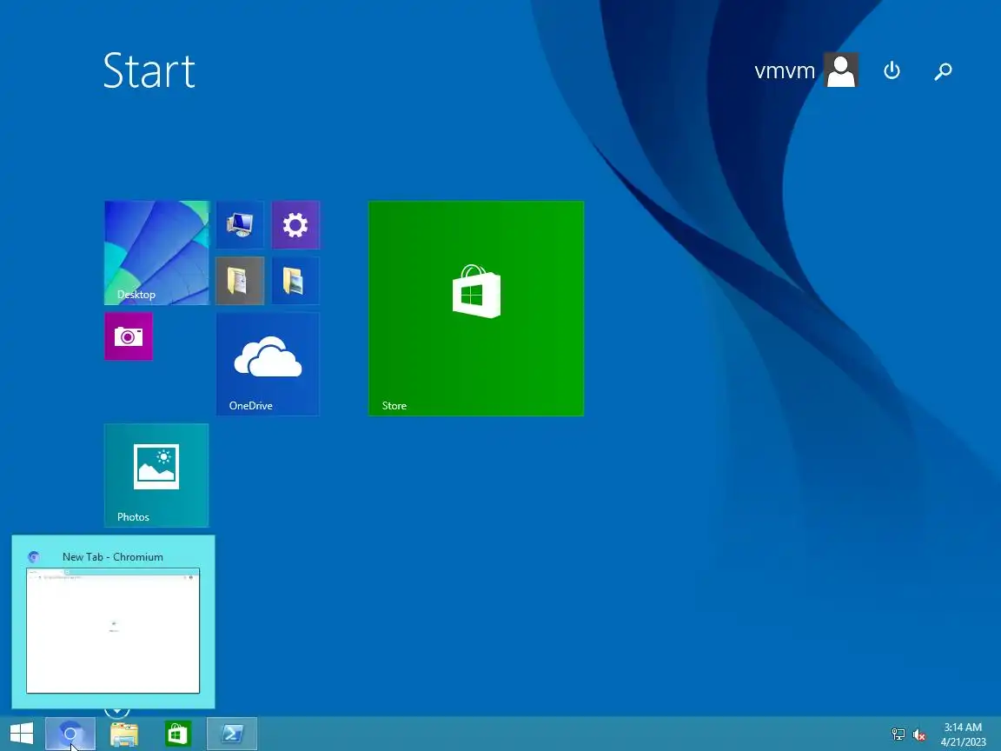This screenshot has height=751, width=1001.
Task: Click the Chromium taskbar icon
Action: 70,734
